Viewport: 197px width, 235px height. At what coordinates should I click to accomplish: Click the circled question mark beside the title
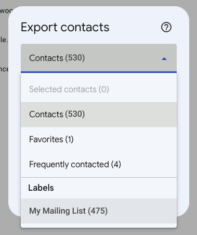point(166,27)
